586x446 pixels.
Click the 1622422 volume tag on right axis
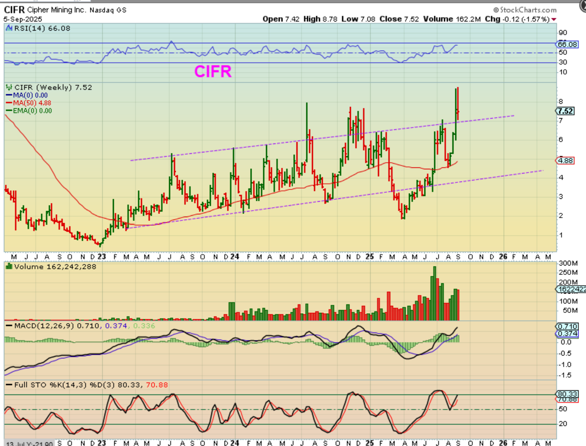(x=571, y=290)
